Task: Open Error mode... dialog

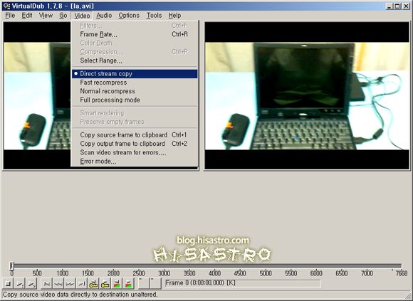Action: (x=135, y=162)
